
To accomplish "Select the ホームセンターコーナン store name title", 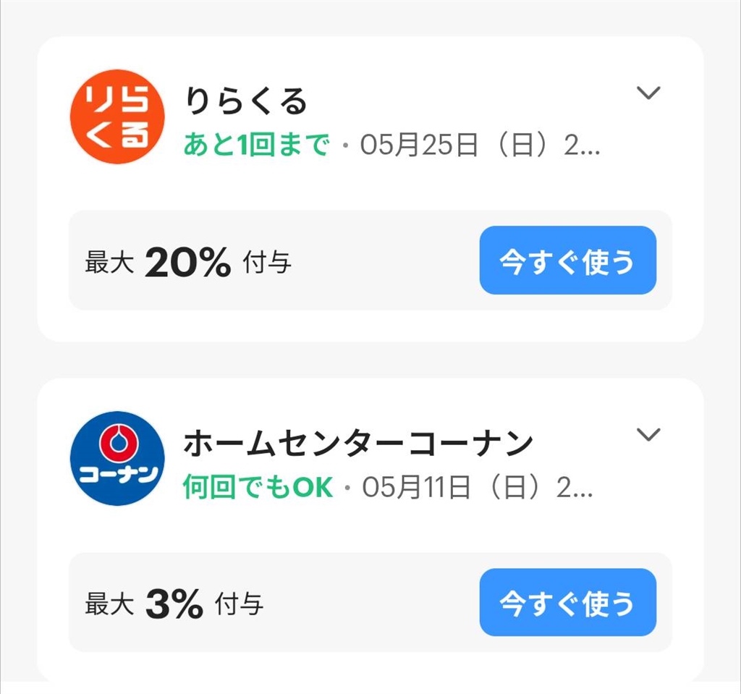I will pos(357,444).
